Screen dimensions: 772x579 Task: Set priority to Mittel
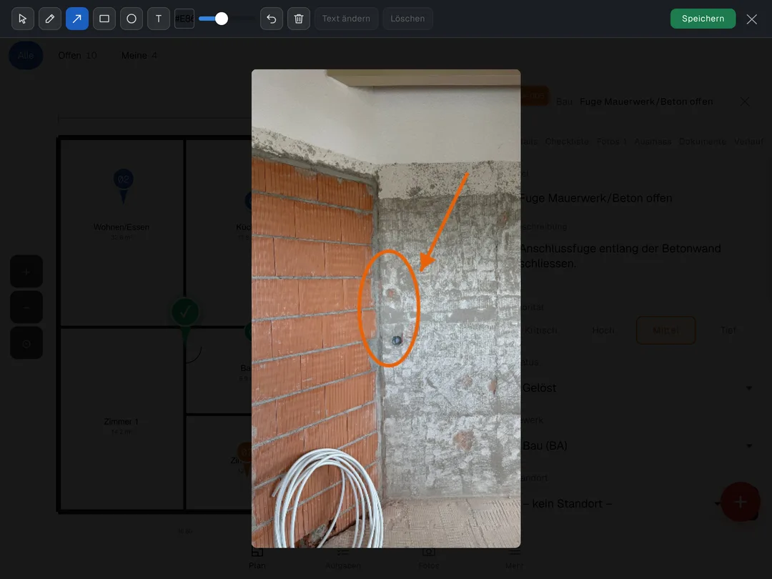tap(665, 330)
